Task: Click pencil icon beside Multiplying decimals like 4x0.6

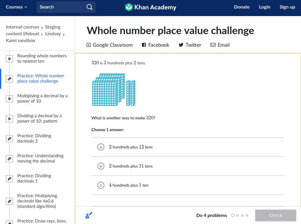Action: pos(9,201)
